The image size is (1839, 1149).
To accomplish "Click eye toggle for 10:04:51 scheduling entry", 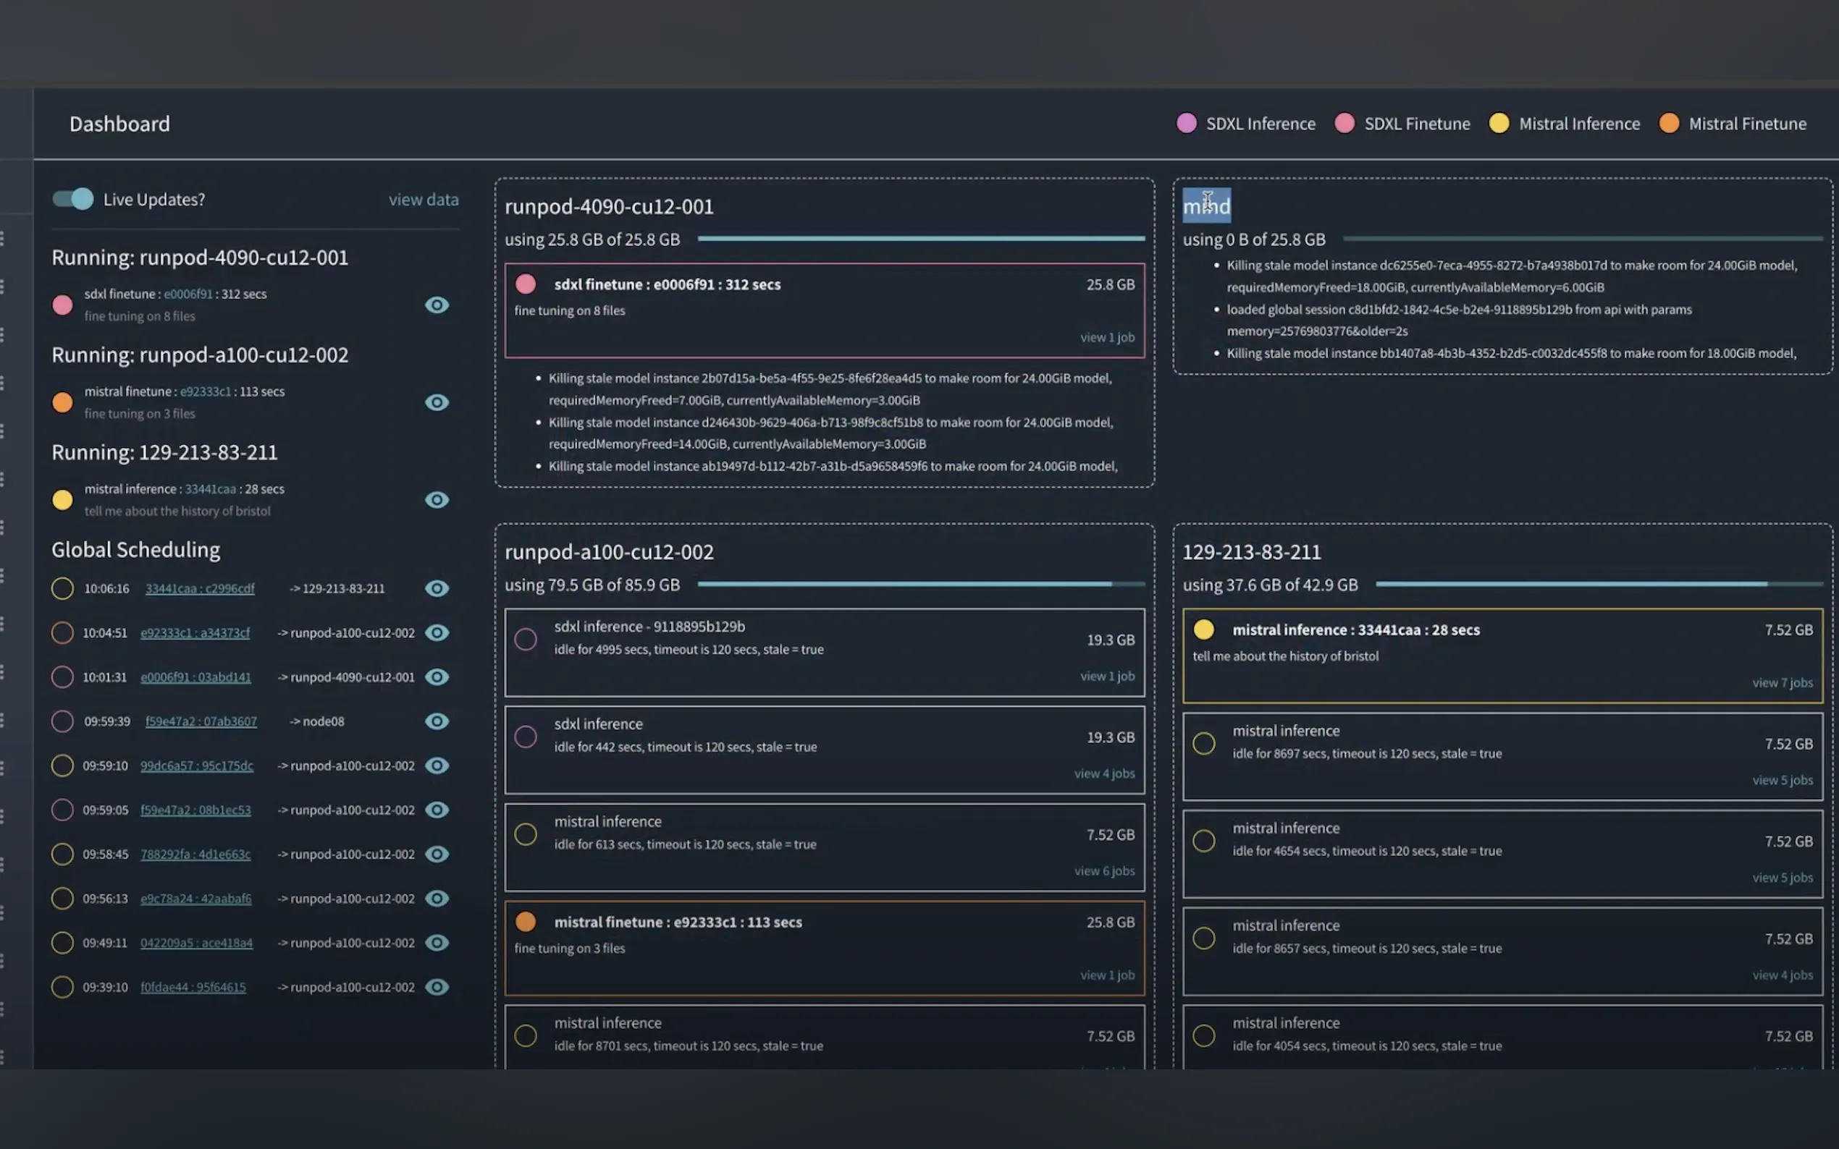I will [x=437, y=632].
